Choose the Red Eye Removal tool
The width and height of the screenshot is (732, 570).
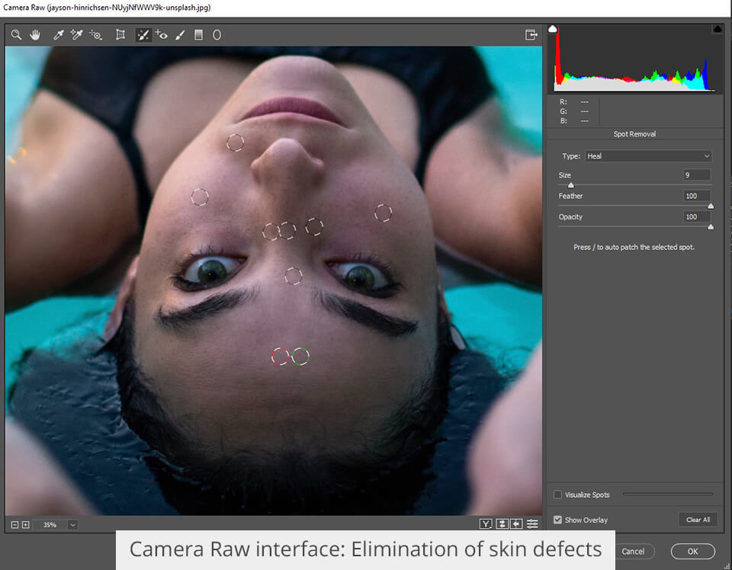pyautogui.click(x=160, y=34)
